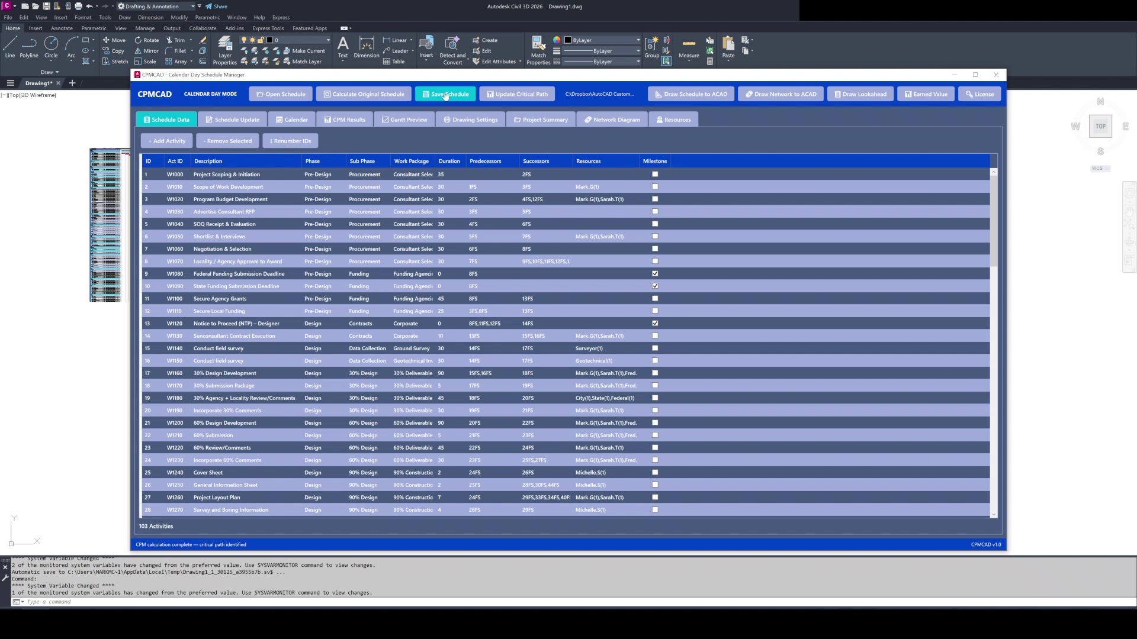Screen dimensions: 1137x639
Task: Open the Annotate ribbon tab
Action: click(62, 28)
